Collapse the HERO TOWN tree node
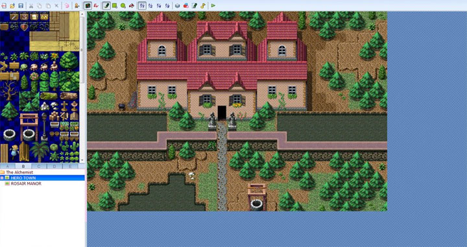 tap(2, 178)
